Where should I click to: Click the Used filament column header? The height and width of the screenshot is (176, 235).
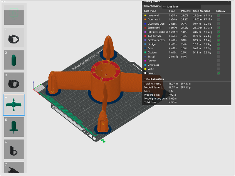pos(201,11)
